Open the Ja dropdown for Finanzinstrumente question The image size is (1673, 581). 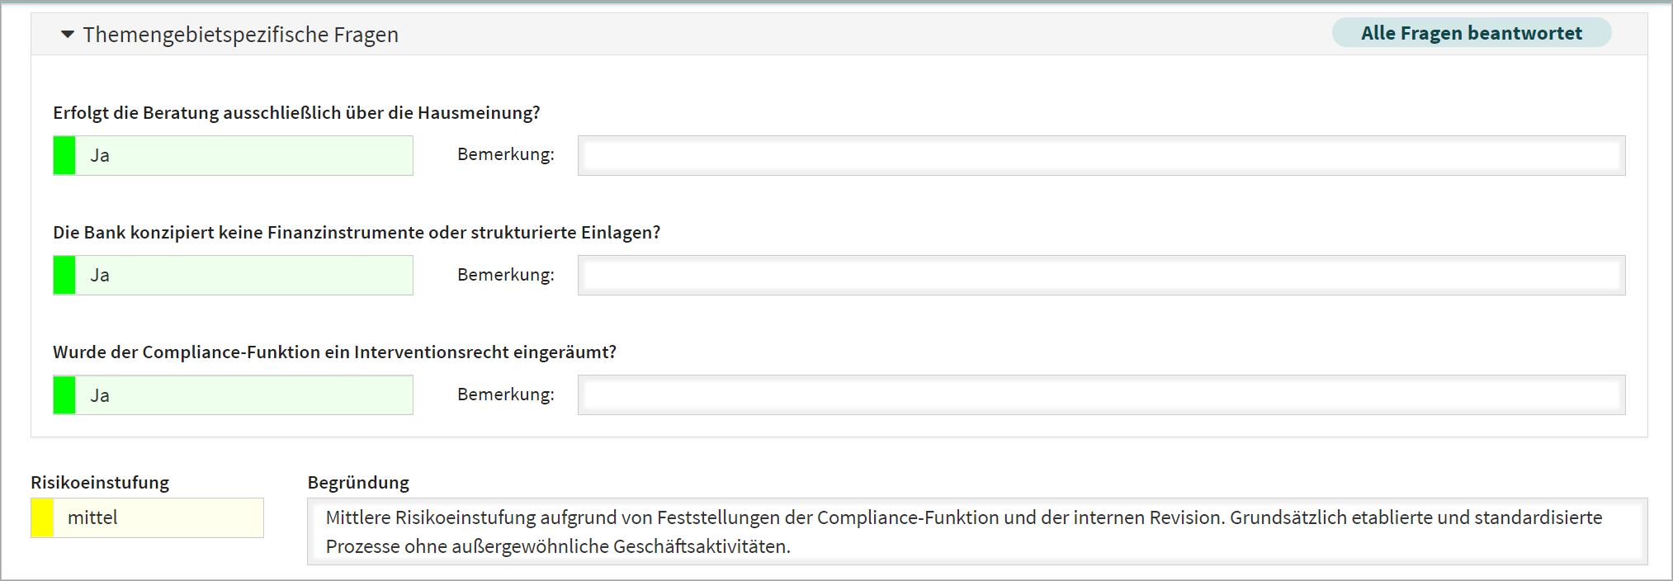click(243, 276)
